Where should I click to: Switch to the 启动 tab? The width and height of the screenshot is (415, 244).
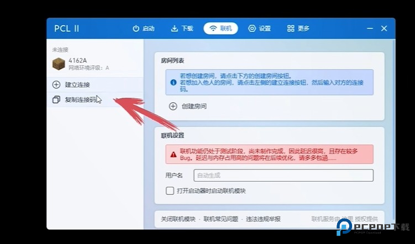click(x=144, y=29)
